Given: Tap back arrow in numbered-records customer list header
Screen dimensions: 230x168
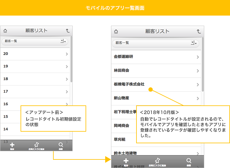Looking at the screenshot, I should (x=67, y=31).
